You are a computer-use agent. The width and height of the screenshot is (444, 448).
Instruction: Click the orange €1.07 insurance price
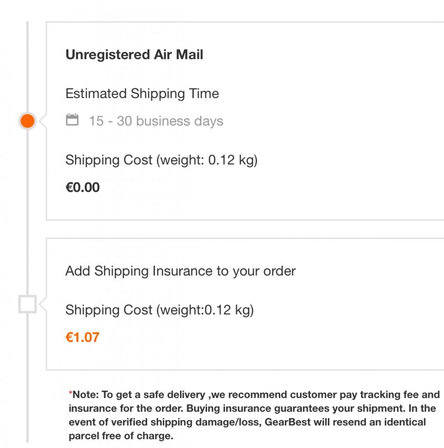tap(82, 337)
